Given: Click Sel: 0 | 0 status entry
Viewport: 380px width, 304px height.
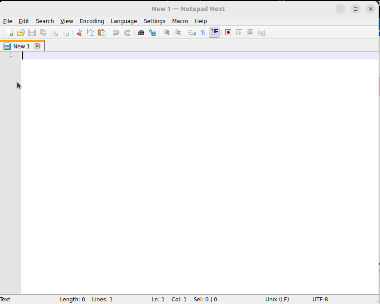Looking at the screenshot, I should pos(205,300).
